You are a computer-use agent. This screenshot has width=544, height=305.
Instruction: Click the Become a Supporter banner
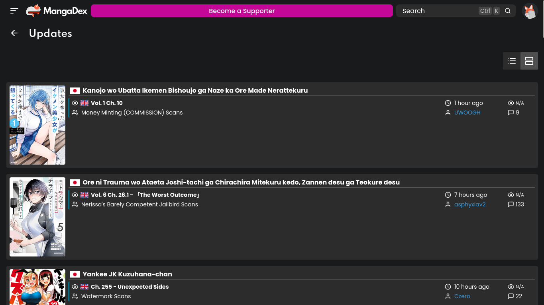coord(242,11)
